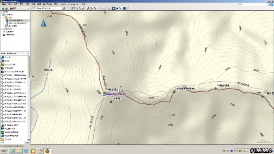Open the map product selection combo box
Screen dimensions: 274x154
(48, 8)
